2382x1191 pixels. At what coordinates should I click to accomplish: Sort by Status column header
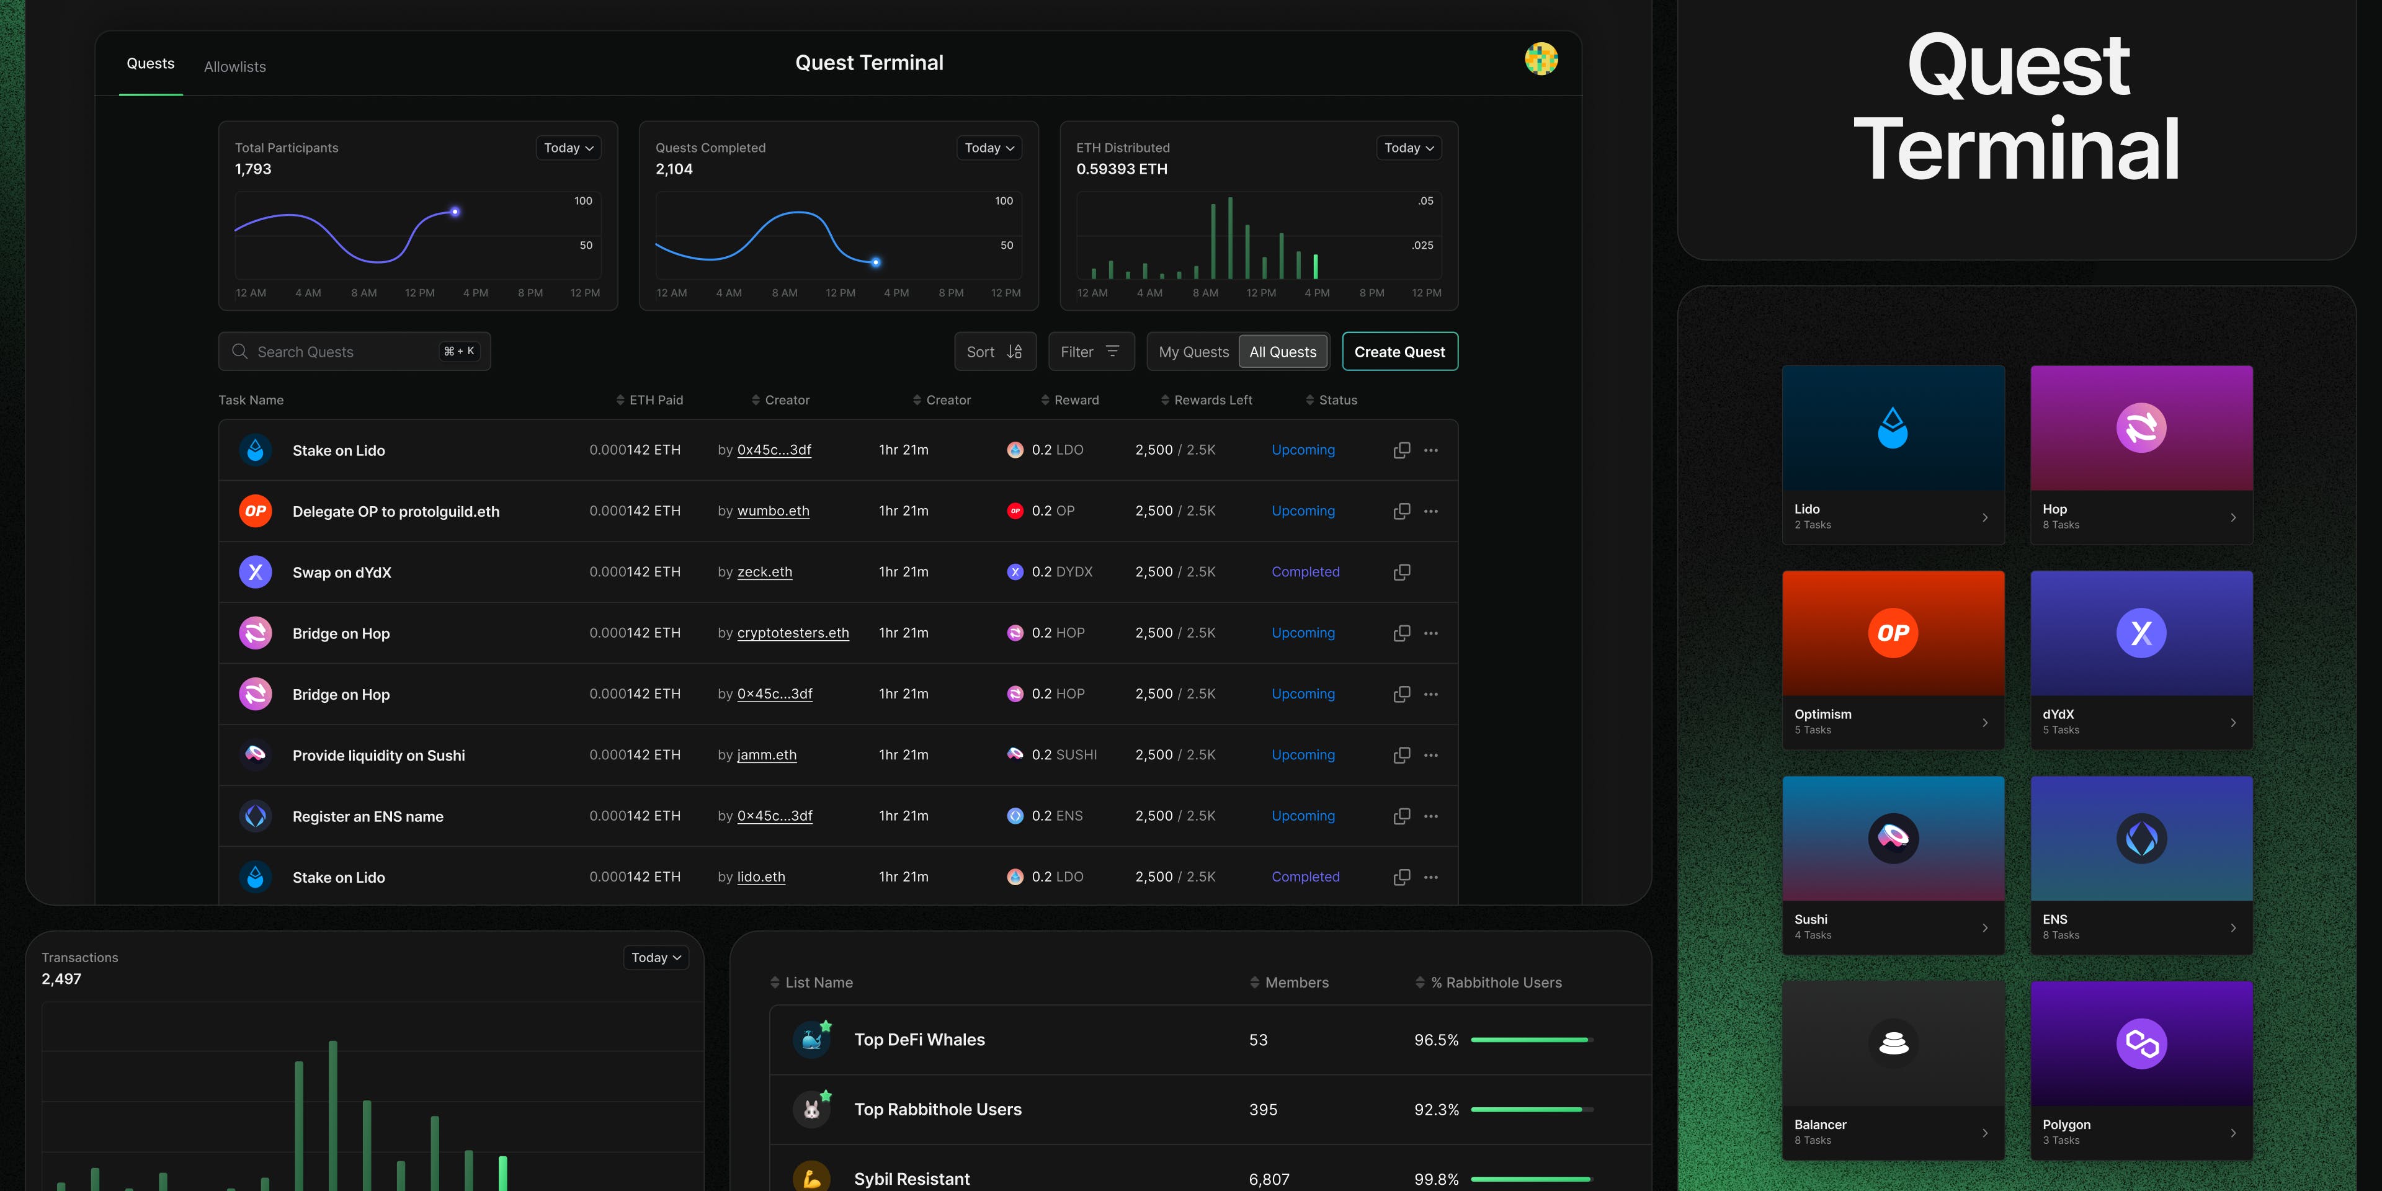click(1332, 400)
